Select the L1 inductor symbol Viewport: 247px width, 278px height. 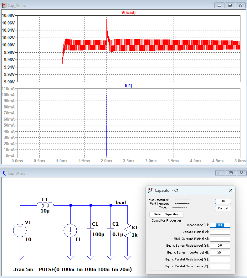click(45, 205)
